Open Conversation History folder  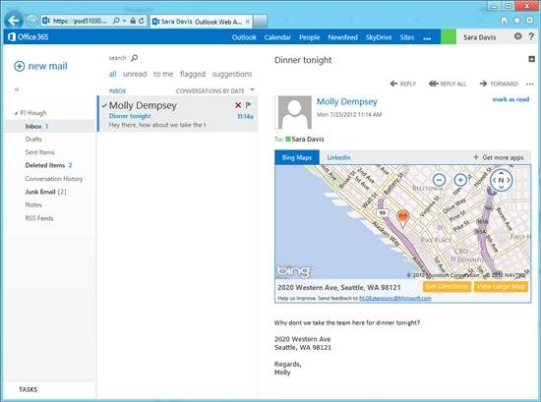point(54,179)
